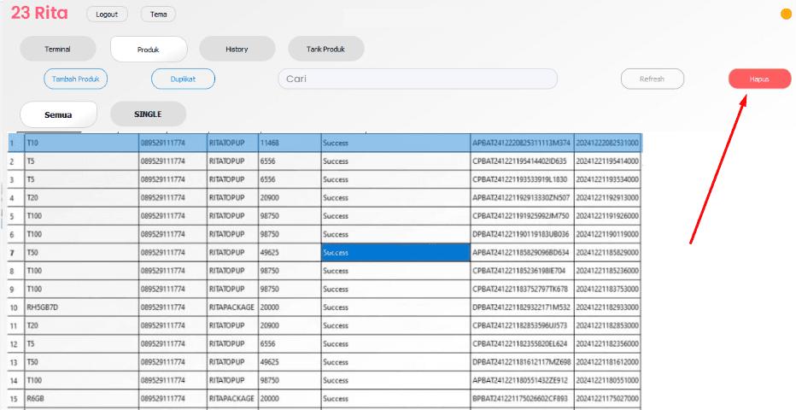The height and width of the screenshot is (410, 796).
Task: Select row 1 with product T10
Action: [x=81, y=142]
